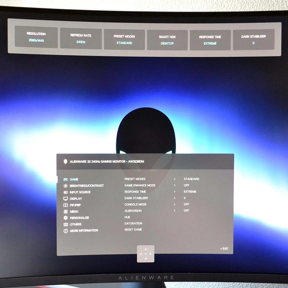The width and height of the screenshot is (288, 288).
Task: Expand the Preset Modes chevron
Action: [175, 179]
